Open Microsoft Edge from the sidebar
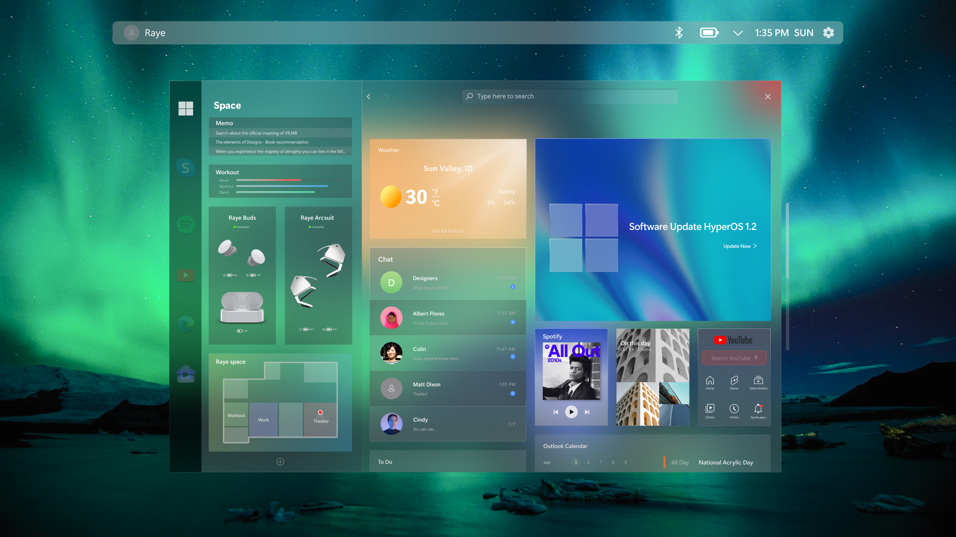 point(186,324)
